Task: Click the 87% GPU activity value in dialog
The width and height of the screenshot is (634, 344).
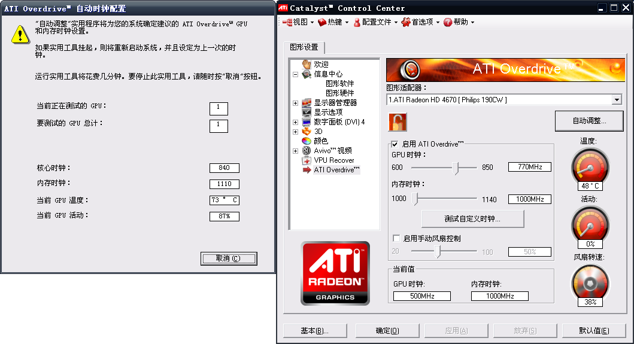Action: pos(225,216)
